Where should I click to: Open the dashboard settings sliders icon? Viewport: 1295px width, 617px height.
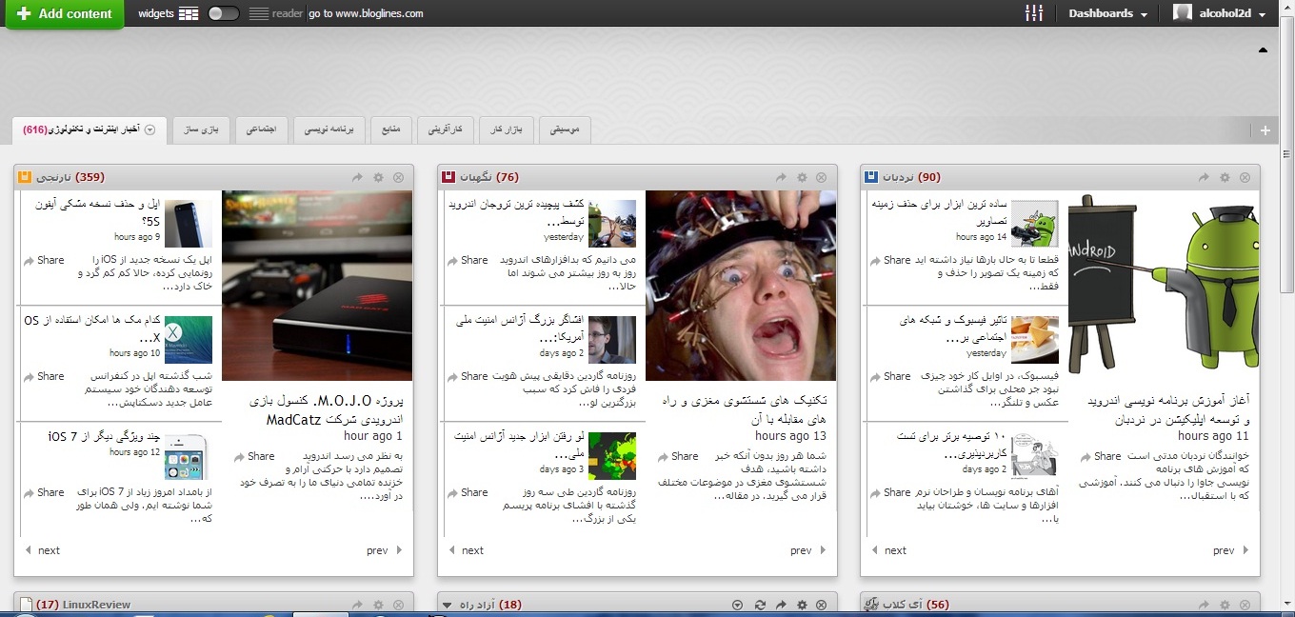point(1034,13)
